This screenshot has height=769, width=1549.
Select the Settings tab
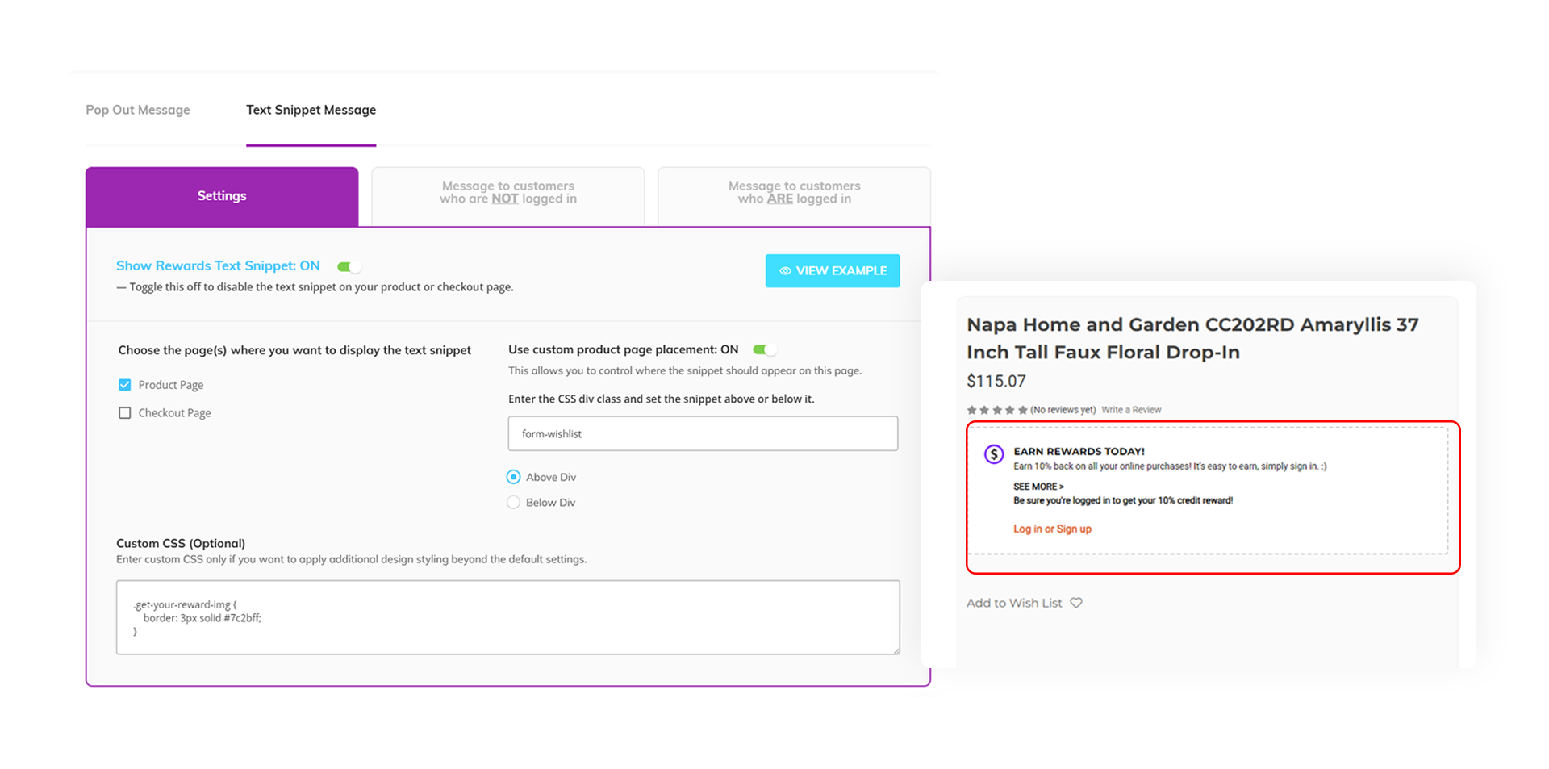pyautogui.click(x=221, y=195)
